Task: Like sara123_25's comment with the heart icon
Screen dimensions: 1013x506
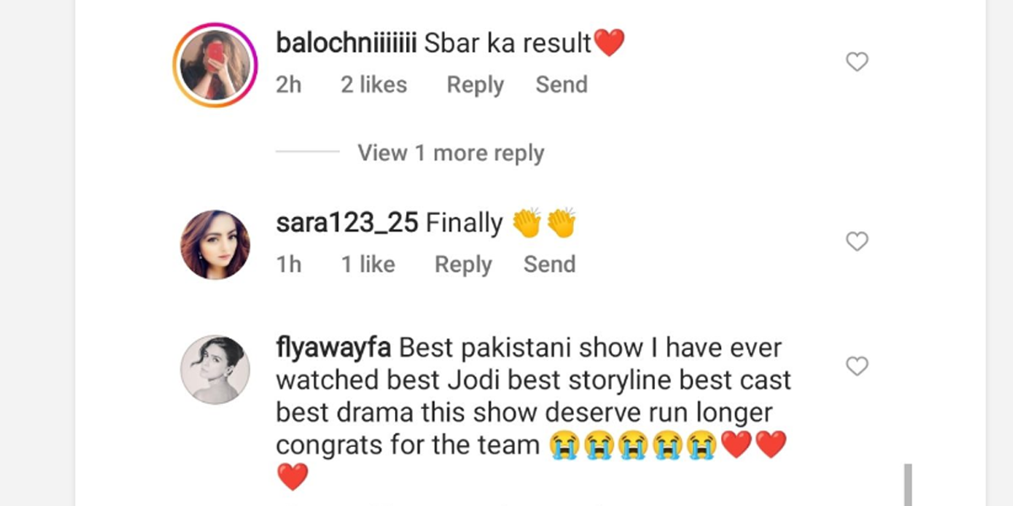Action: pos(857,241)
